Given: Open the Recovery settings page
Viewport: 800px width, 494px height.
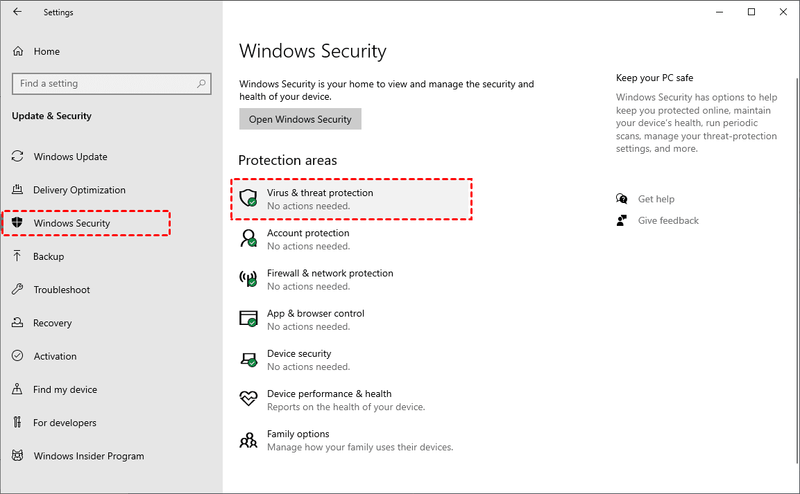Looking at the screenshot, I should 53,323.
